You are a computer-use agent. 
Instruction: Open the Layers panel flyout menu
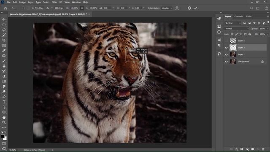tap(268, 16)
